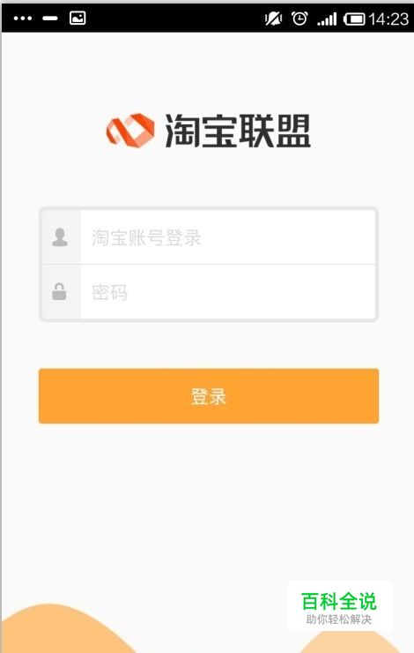Tap the 14:23 clock in status bar
This screenshot has height=653, width=414.
click(x=388, y=19)
